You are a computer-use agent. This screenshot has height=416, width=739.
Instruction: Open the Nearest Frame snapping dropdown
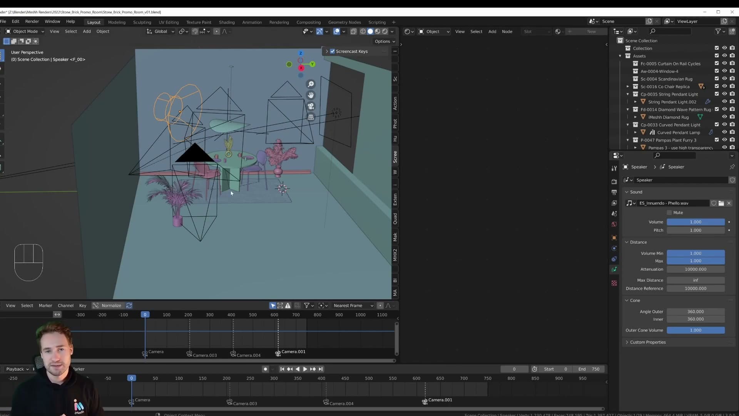353,305
